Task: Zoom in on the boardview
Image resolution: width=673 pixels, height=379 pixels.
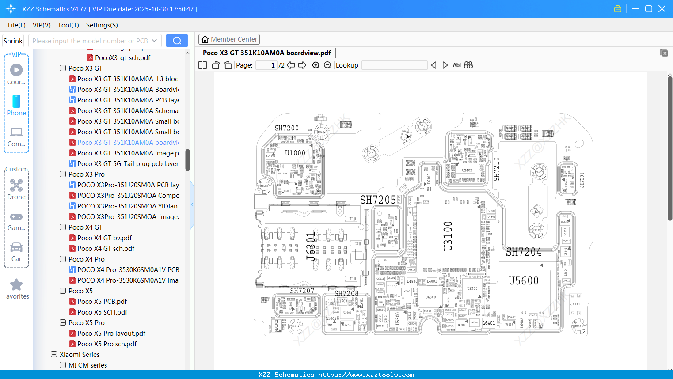Action: (316, 65)
